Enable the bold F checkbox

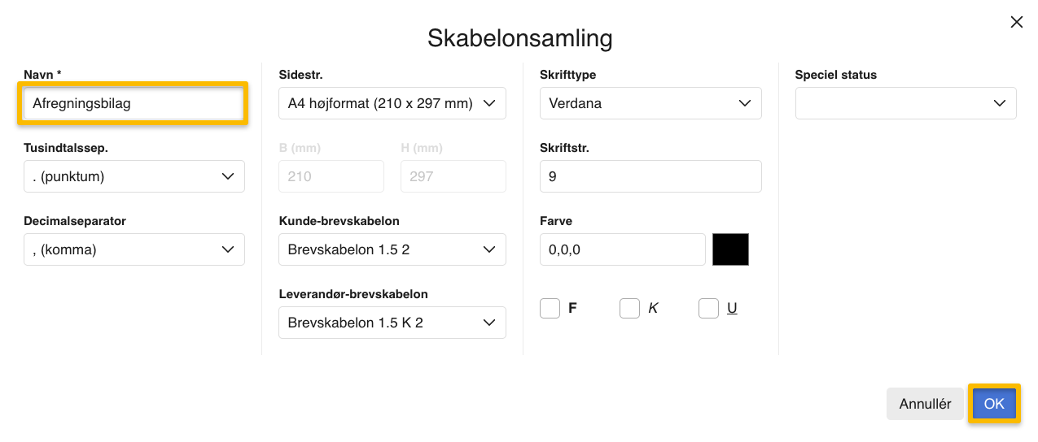550,309
